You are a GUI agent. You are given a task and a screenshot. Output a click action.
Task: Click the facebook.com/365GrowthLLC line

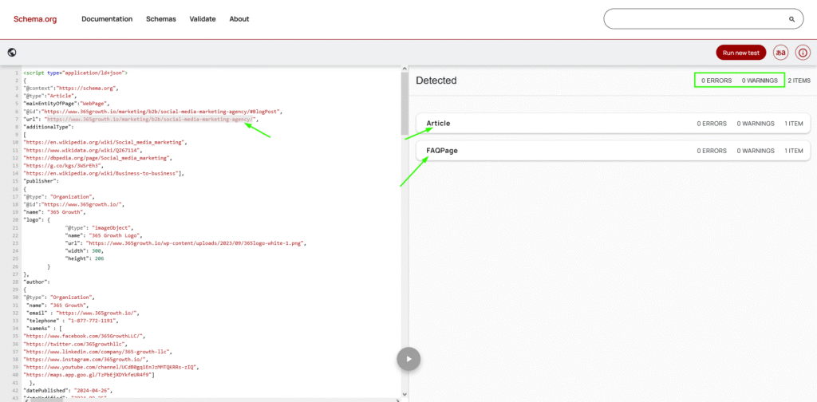(85, 336)
